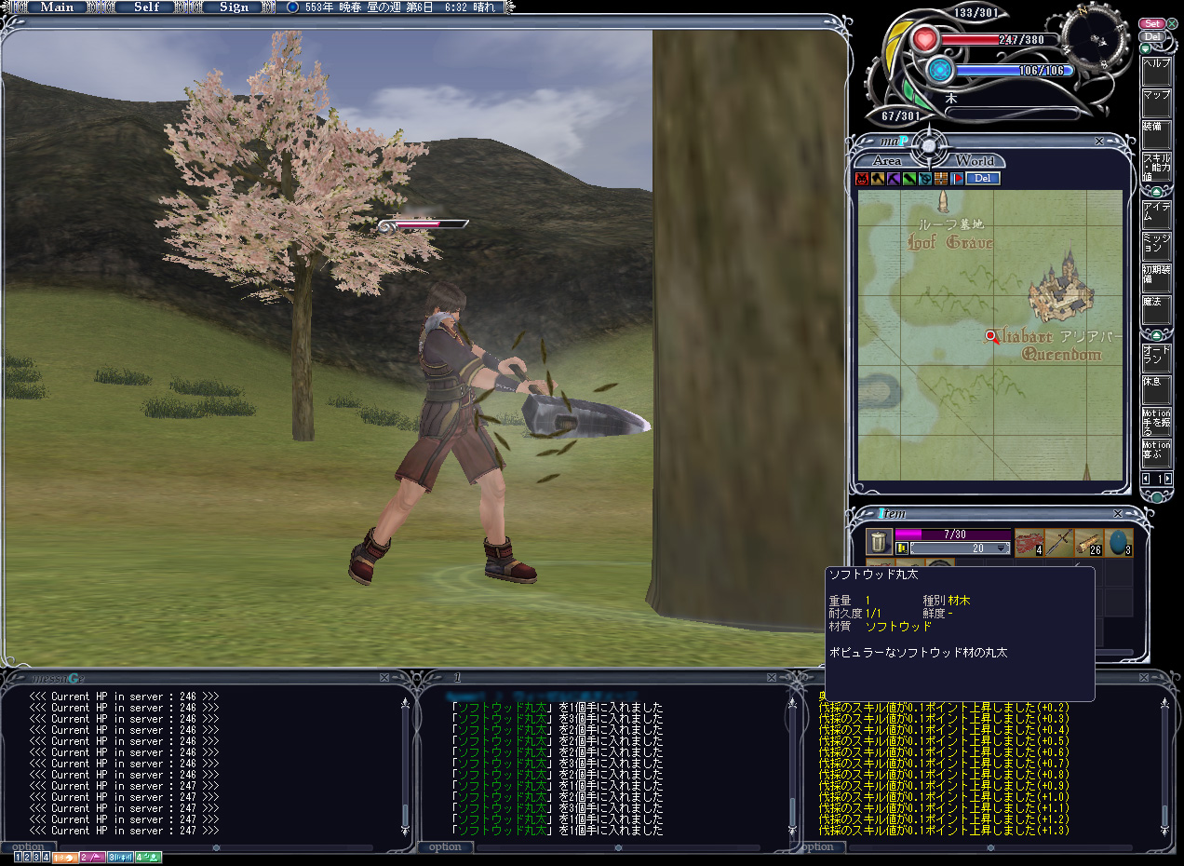Open option tab of middle log window

click(x=445, y=847)
